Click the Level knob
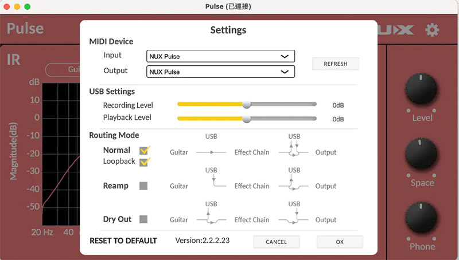459x260 pixels. [422, 90]
